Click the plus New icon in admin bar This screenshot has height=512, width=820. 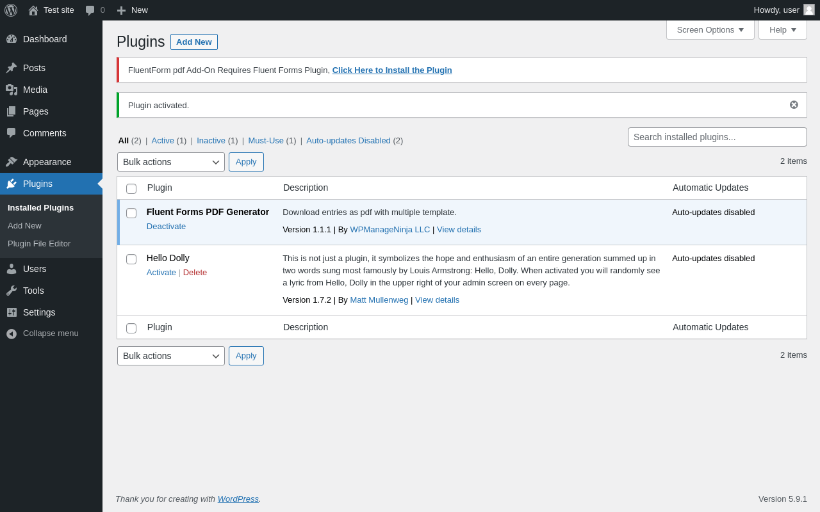pos(121,10)
